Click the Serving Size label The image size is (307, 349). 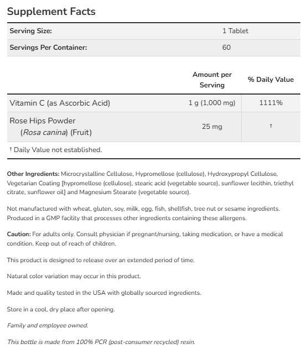pyautogui.click(x=31, y=31)
